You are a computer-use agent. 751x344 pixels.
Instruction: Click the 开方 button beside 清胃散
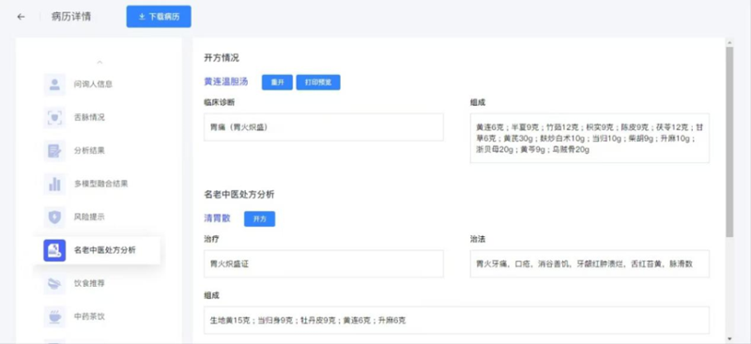pos(260,218)
